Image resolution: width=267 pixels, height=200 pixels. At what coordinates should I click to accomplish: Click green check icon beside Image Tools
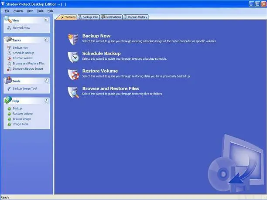tap(9, 124)
